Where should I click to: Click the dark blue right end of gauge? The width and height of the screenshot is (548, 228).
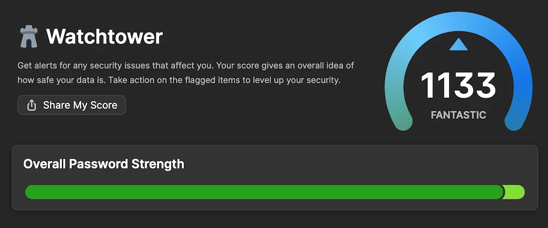(515, 123)
